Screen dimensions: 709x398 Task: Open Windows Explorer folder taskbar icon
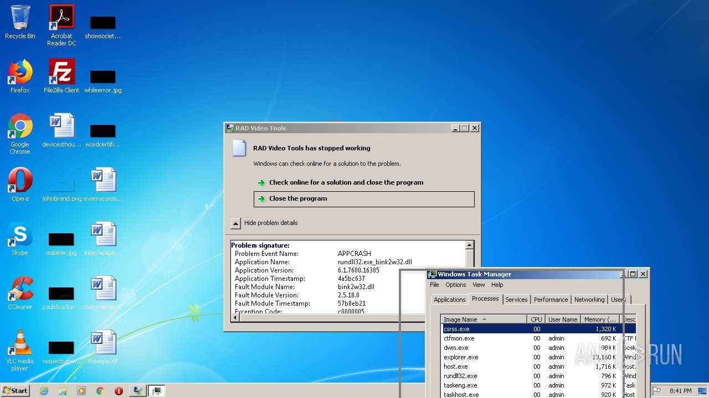point(63,391)
